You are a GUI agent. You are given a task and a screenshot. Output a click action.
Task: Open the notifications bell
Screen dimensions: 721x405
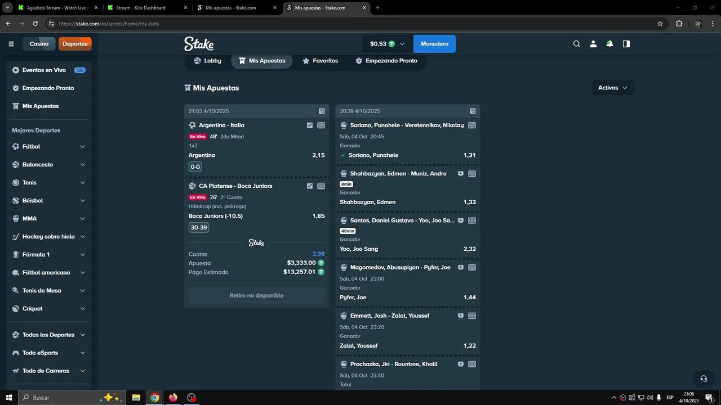click(609, 44)
